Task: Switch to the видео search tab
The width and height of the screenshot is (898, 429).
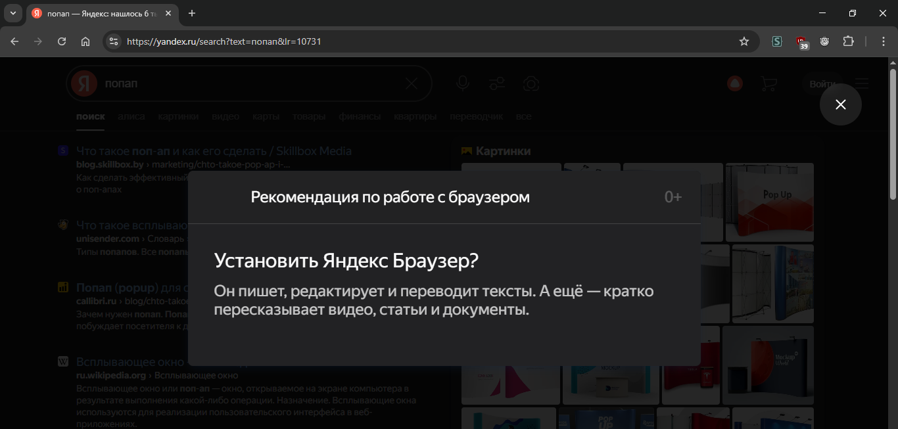Action: tap(225, 116)
